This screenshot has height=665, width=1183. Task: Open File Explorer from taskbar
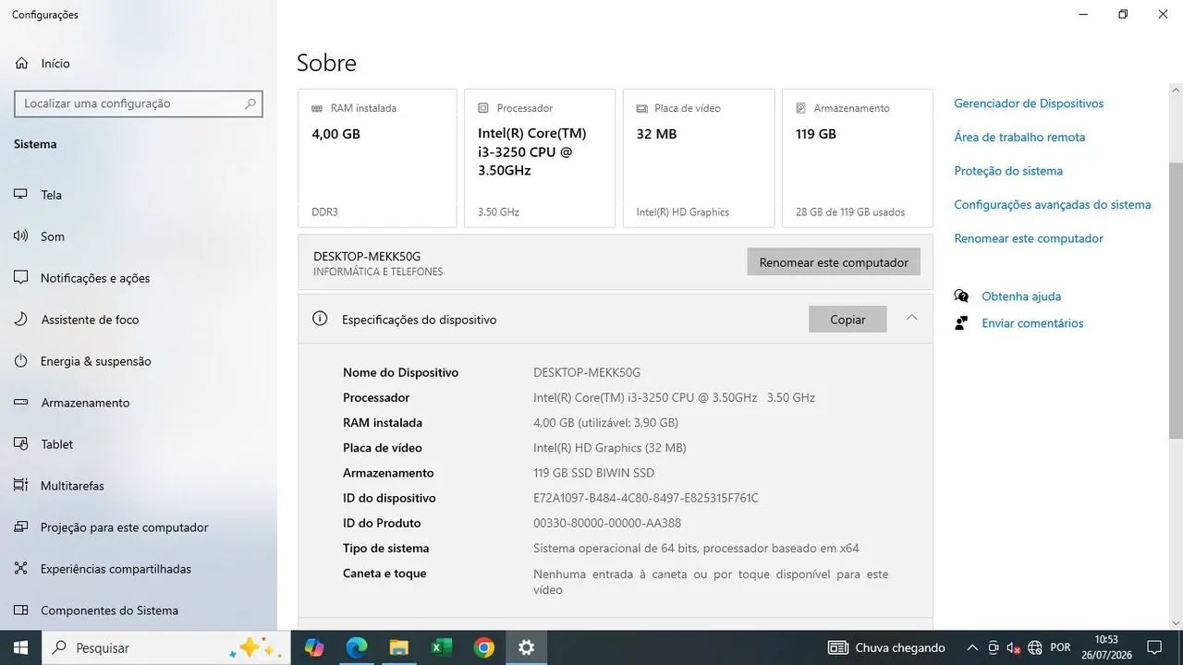398,647
